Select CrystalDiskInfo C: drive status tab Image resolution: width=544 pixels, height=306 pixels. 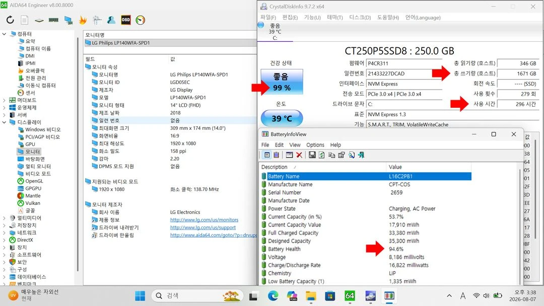coord(275,32)
